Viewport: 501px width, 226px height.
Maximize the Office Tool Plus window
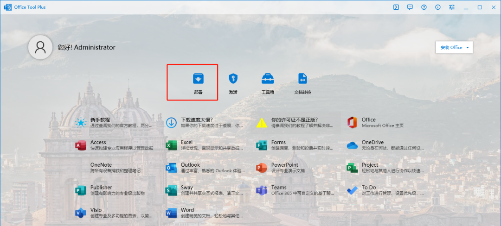[x=480, y=7]
